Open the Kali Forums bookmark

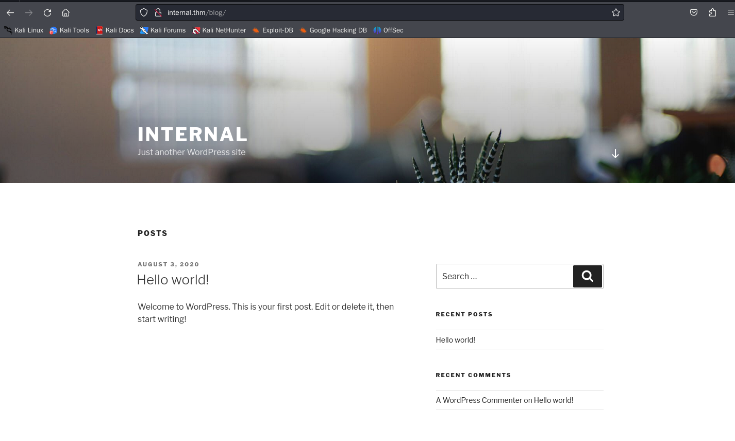163,30
